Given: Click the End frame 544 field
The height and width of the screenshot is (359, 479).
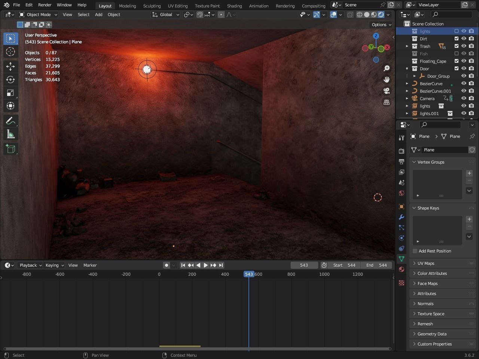Looking at the screenshot, I should [376, 265].
